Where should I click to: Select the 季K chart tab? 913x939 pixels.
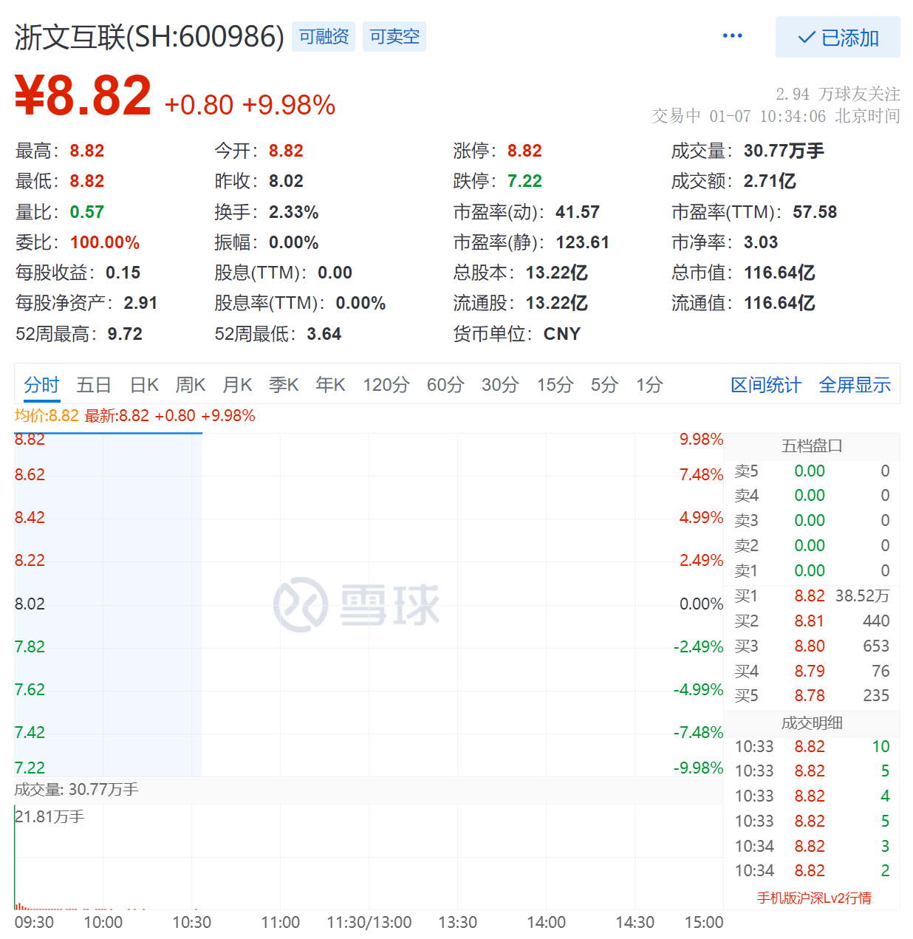click(x=284, y=385)
